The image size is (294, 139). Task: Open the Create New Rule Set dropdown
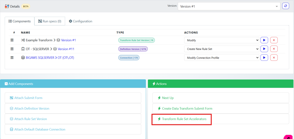pyautogui.click(x=222, y=49)
